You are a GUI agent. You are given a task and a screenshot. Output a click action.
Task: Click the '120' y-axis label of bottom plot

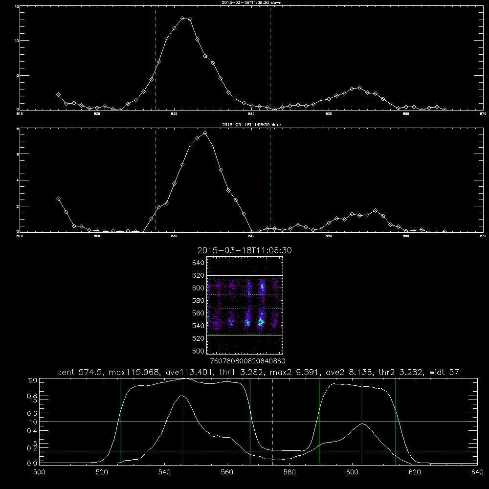pyautogui.click(x=32, y=380)
